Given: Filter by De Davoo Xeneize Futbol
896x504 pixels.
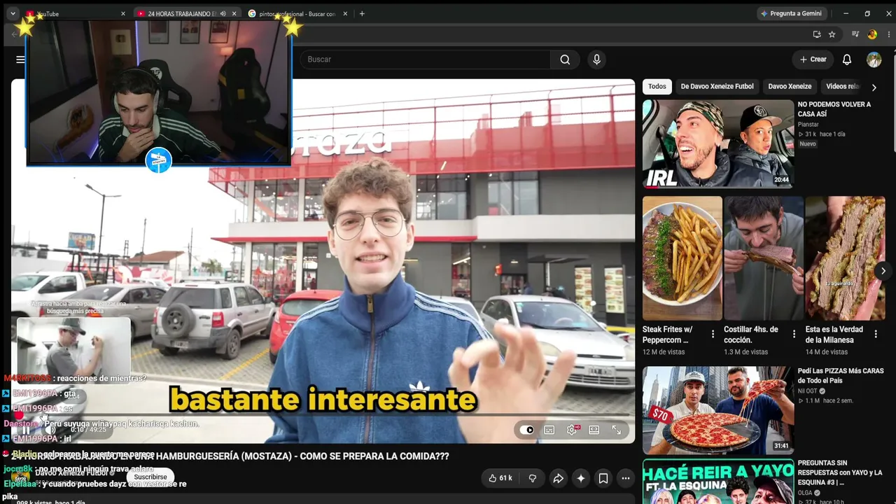Looking at the screenshot, I should point(717,87).
